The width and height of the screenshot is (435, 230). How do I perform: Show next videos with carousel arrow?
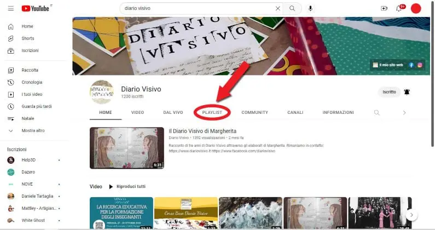(411, 215)
